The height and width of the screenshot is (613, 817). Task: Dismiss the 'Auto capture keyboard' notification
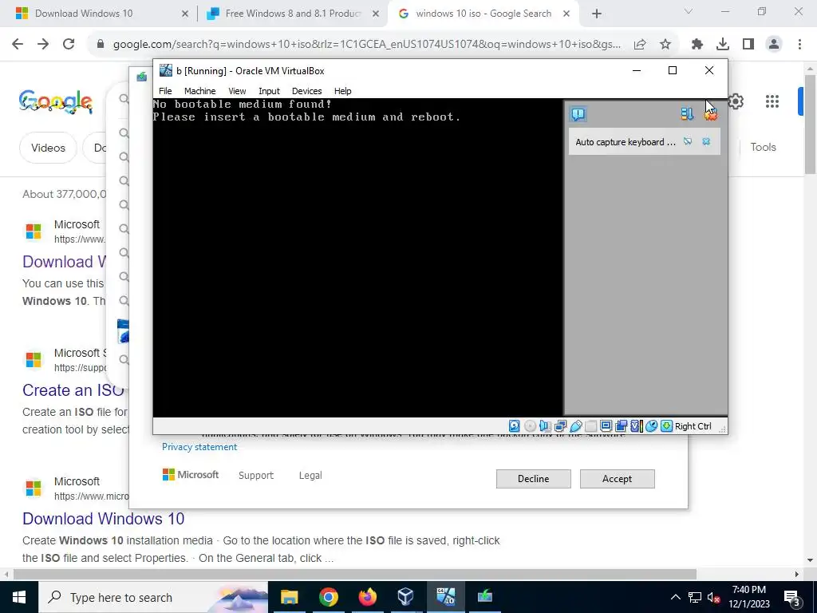tap(706, 142)
